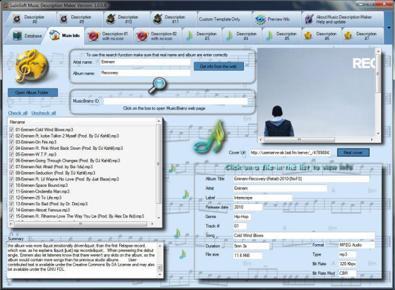Open the Custom Template Only tab
This screenshot has width=395, height=290.
click(224, 19)
